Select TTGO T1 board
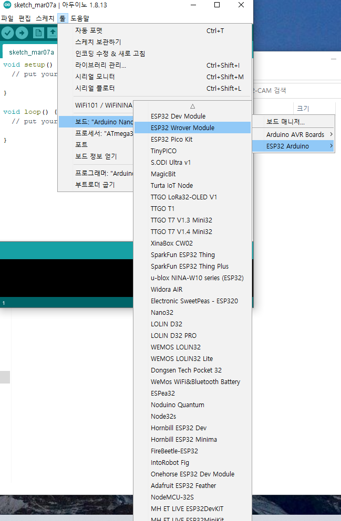The width and height of the screenshot is (341, 521). coord(193,209)
